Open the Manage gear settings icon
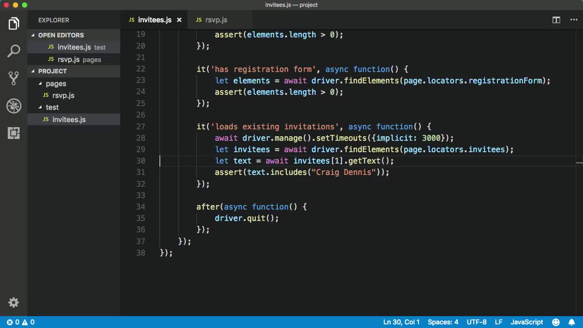 coord(14,302)
